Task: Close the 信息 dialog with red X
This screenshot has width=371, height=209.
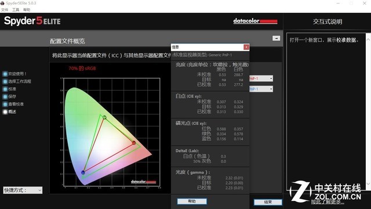Action: pos(246,47)
